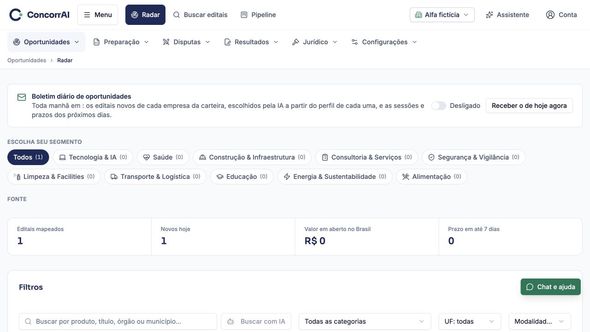Expand the Preparação menu
Image resolution: width=590 pixels, height=332 pixels.
click(x=121, y=42)
